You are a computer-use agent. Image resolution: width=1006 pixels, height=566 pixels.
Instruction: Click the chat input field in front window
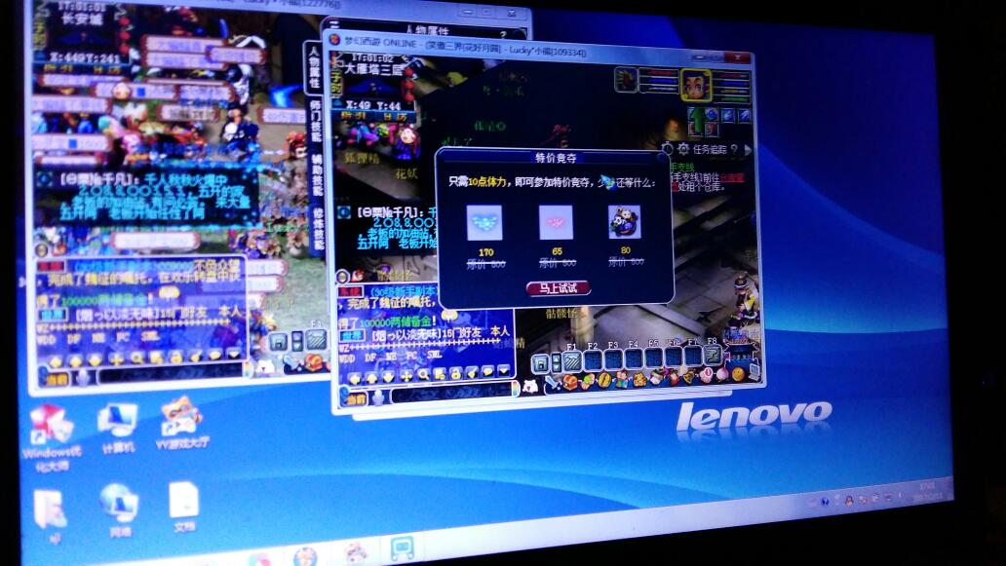click(x=449, y=393)
